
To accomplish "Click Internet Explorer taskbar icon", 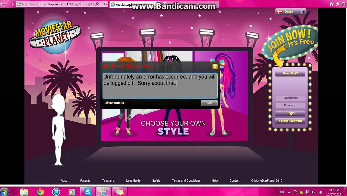I will click(x=103, y=192).
